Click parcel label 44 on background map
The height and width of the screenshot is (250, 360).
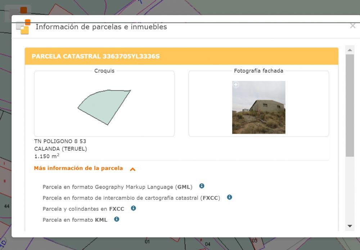coord(6,206)
